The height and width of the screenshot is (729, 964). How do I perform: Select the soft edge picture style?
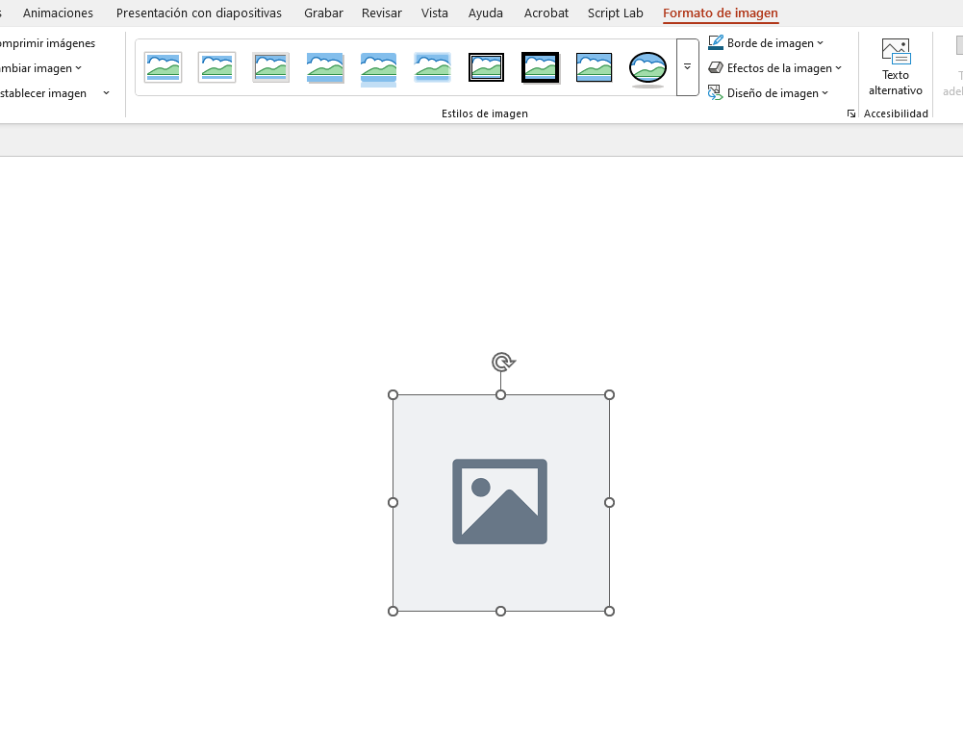click(x=433, y=67)
